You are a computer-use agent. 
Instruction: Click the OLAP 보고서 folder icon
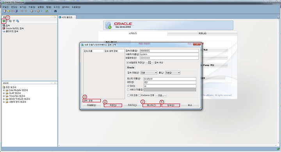(x=7, y=93)
